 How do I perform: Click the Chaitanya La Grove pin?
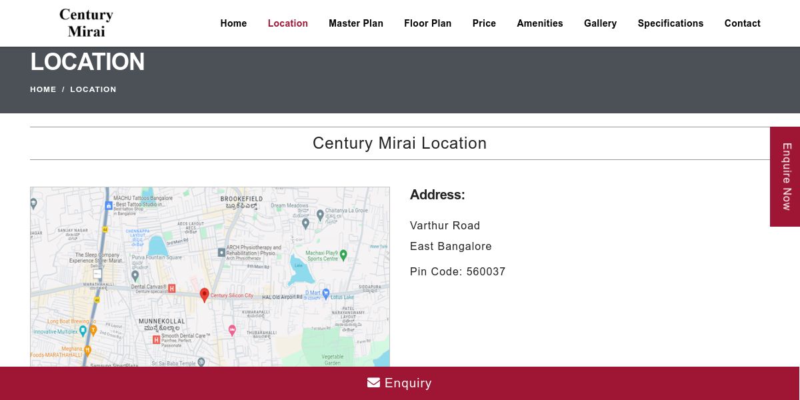320,215
